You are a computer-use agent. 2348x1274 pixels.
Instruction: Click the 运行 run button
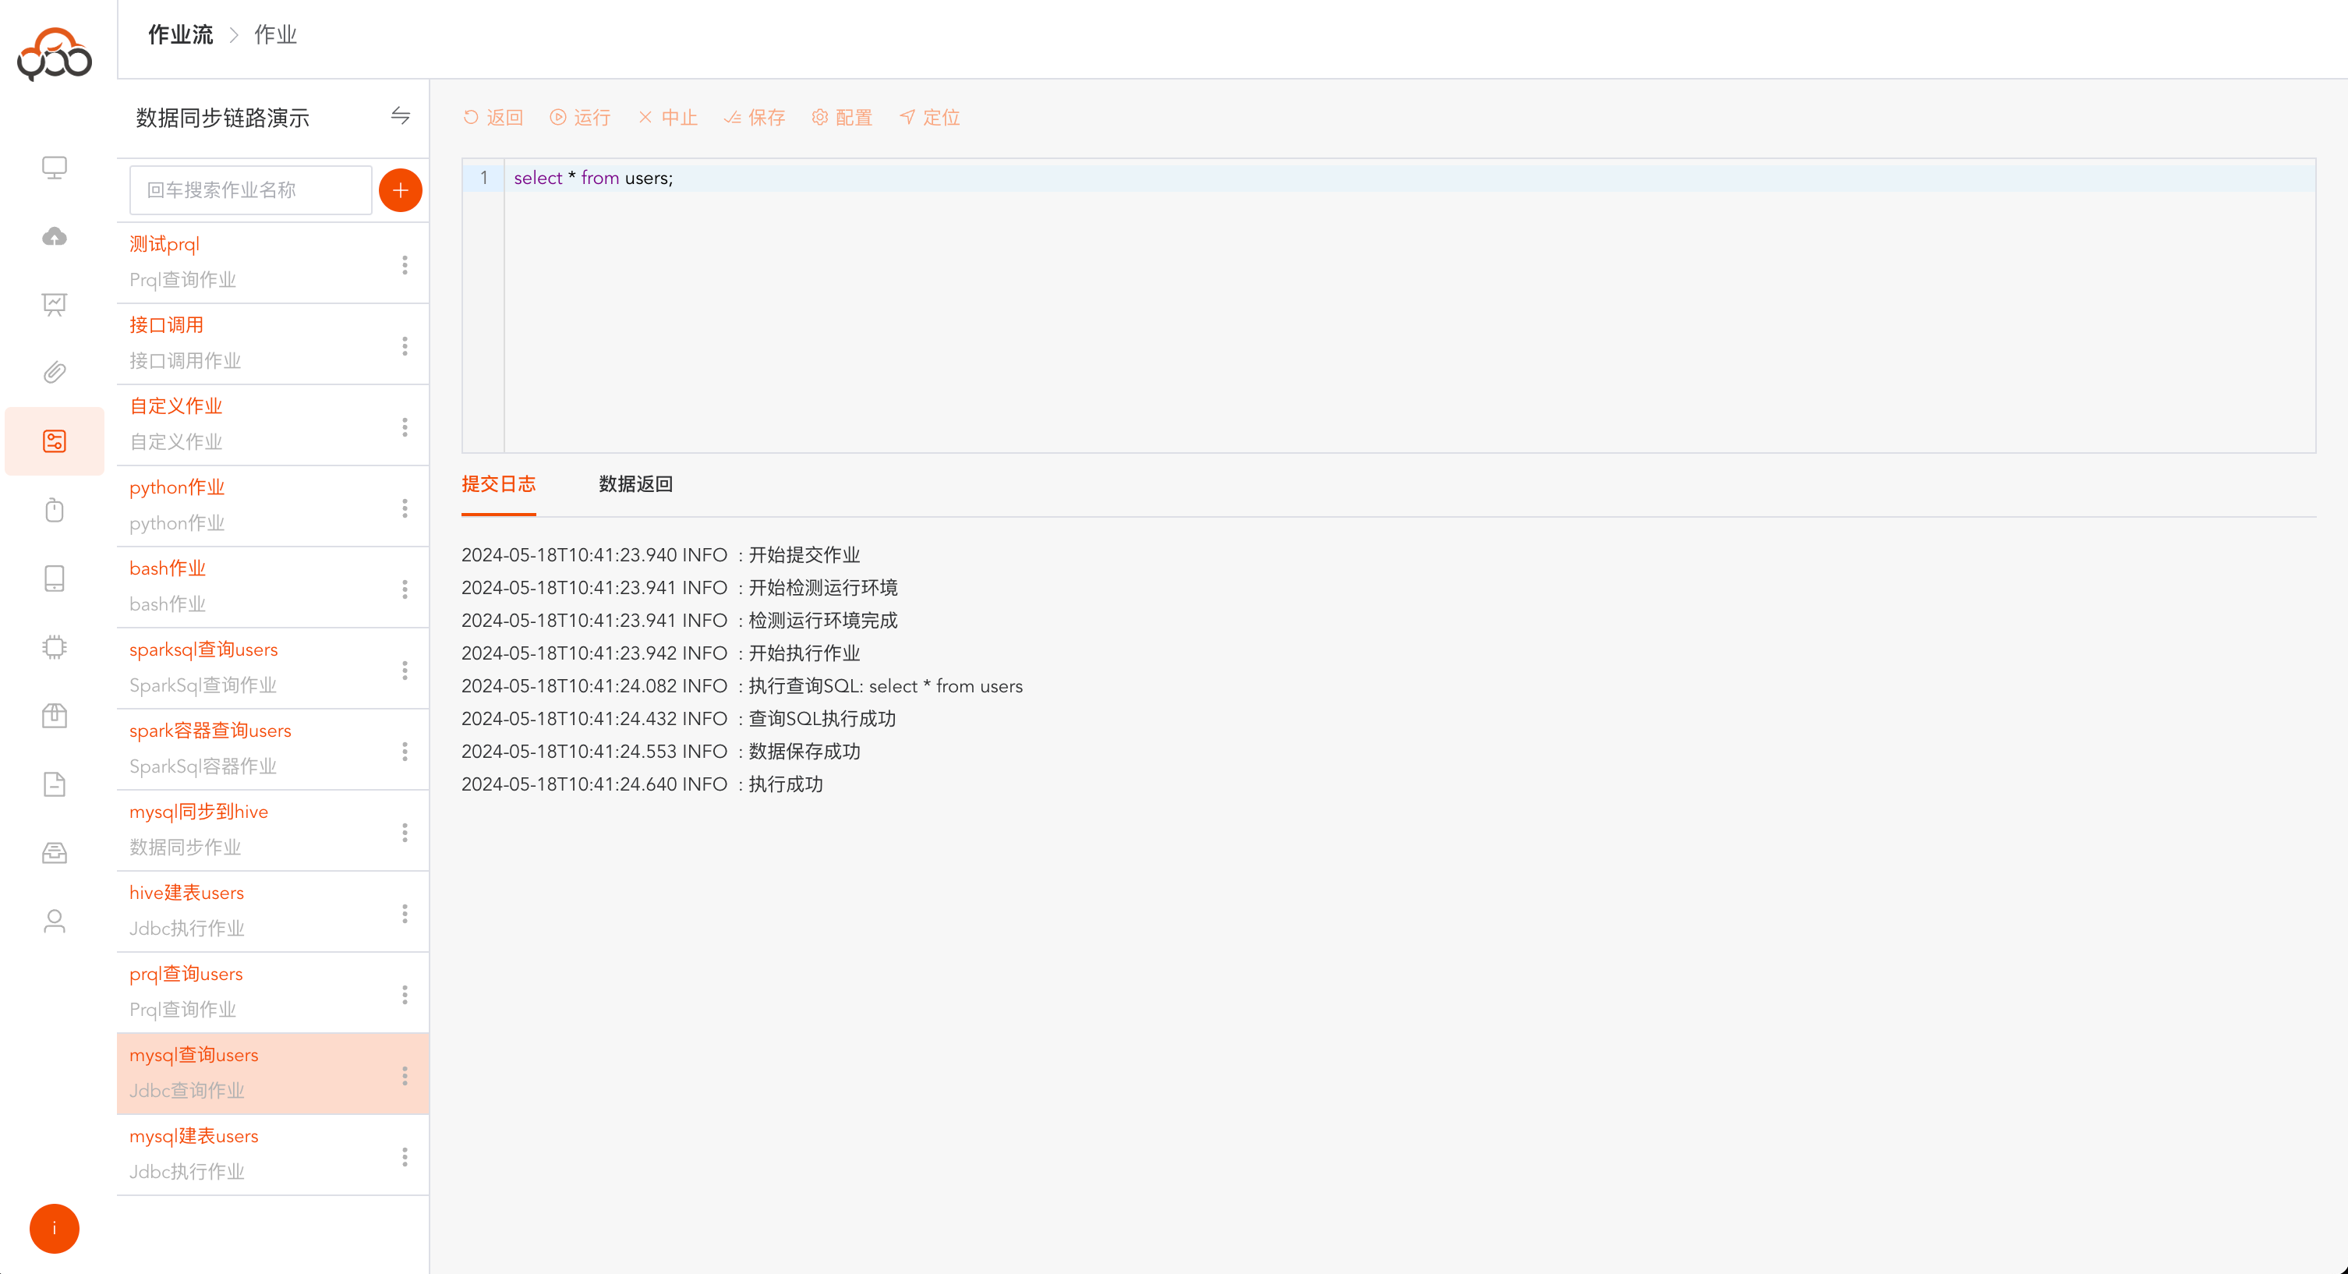tap(580, 118)
